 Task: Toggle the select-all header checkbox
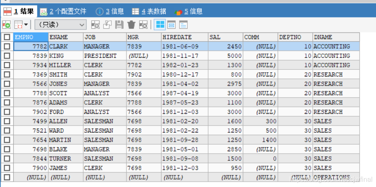click(7, 37)
